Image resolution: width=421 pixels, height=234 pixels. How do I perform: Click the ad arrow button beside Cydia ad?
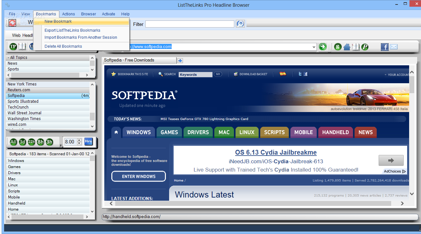pyautogui.click(x=391, y=160)
